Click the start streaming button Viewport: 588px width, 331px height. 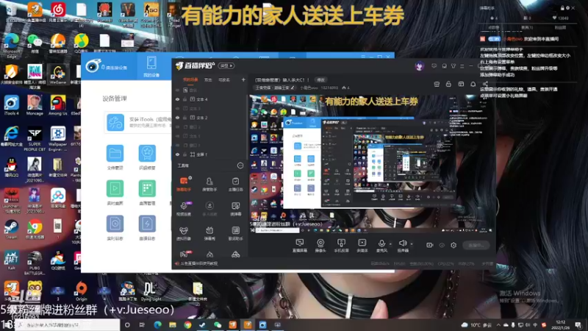pos(476,245)
